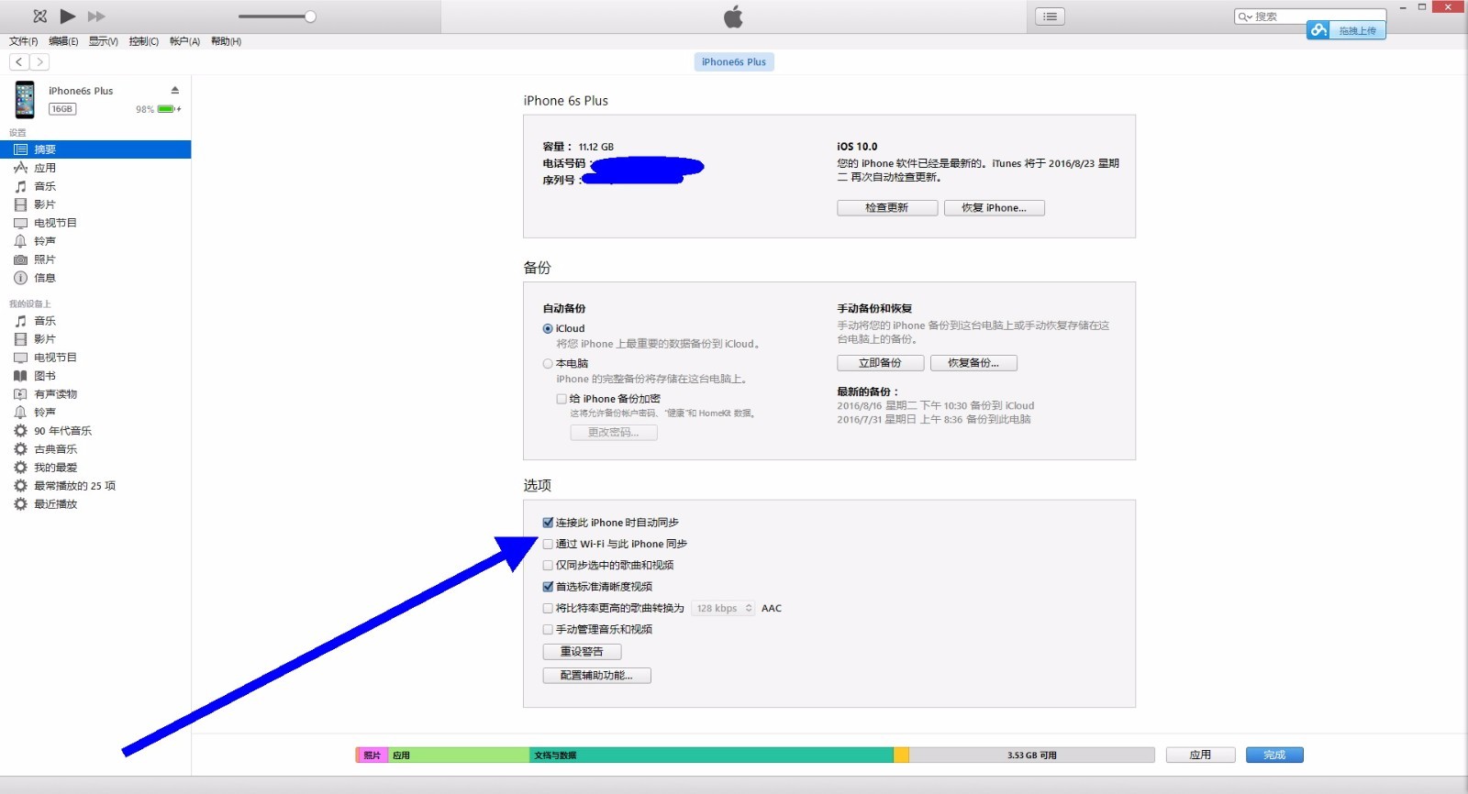Go forward with the right chevron

(x=39, y=62)
